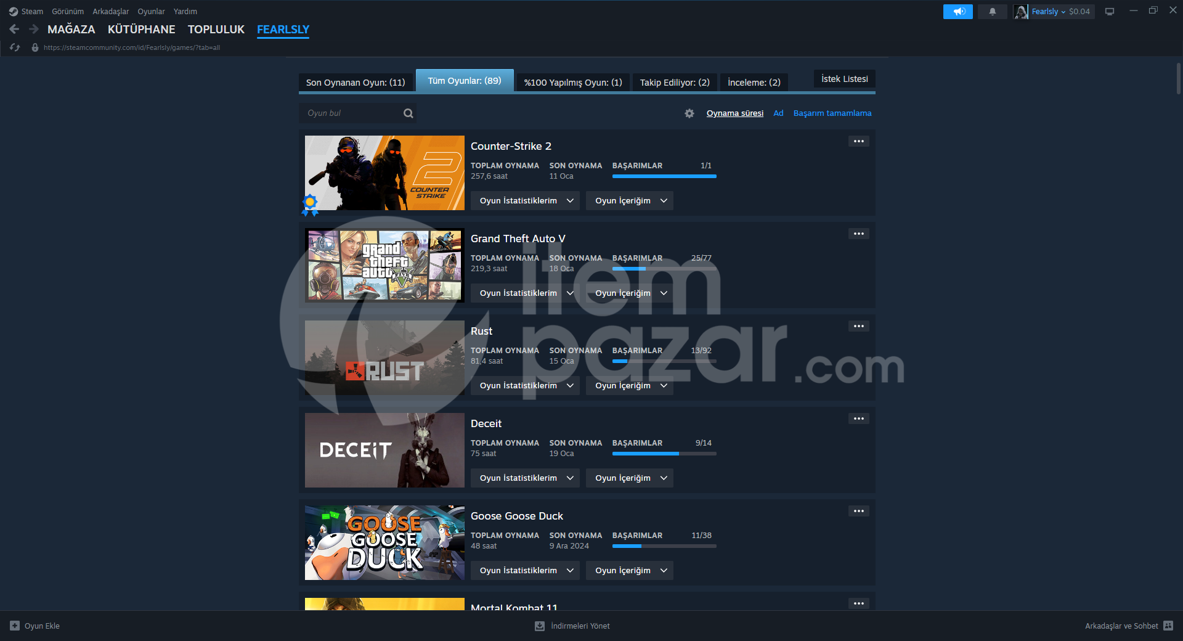The width and height of the screenshot is (1183, 641).
Task: Expand Oyun İçeriğim for Grand Theft Auto V
Action: click(630, 293)
